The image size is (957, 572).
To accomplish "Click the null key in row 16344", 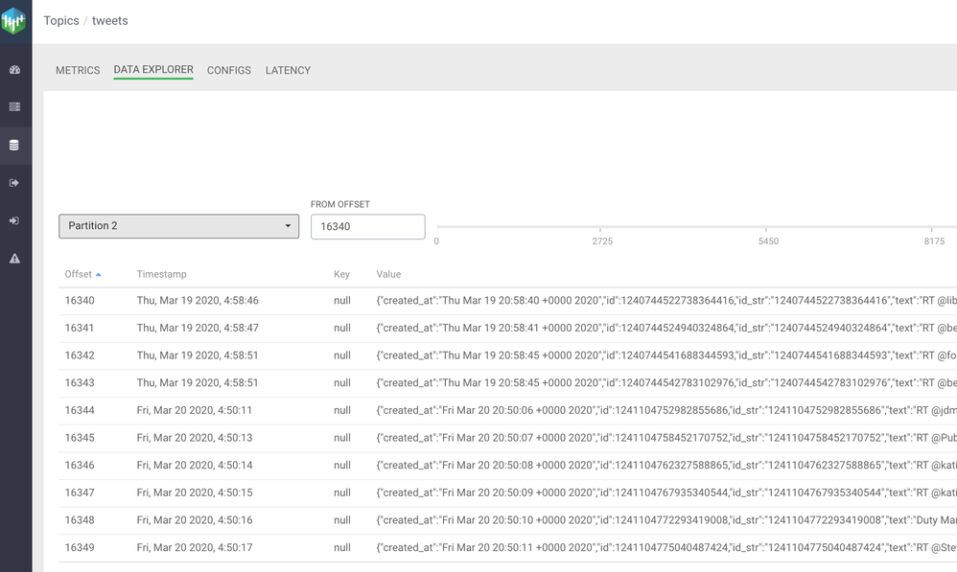I will point(342,410).
